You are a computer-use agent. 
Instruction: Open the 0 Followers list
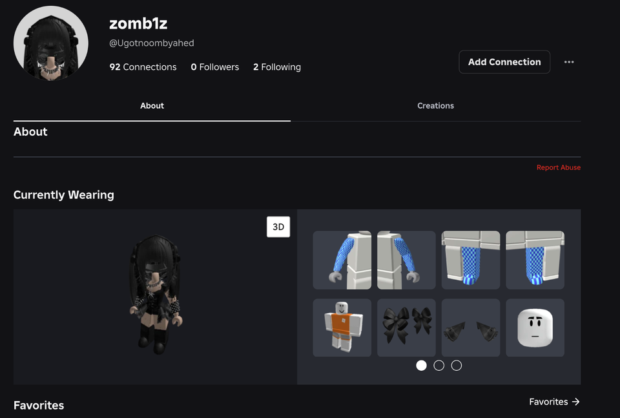click(x=214, y=67)
